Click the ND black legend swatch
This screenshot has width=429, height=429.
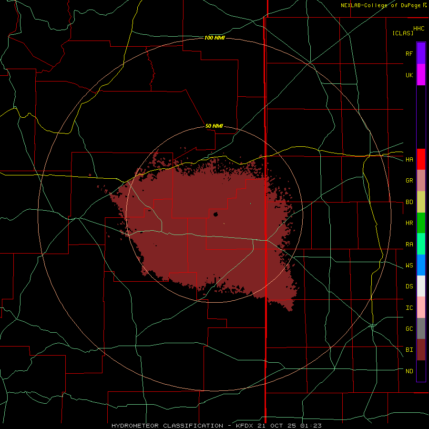[421, 371]
